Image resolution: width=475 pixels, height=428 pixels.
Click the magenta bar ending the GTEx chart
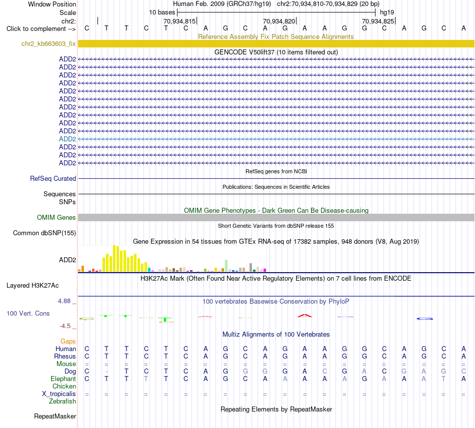coord(264,270)
